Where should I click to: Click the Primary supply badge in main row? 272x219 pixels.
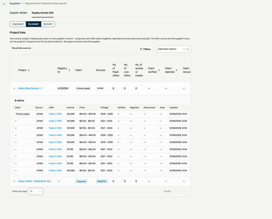83,88
